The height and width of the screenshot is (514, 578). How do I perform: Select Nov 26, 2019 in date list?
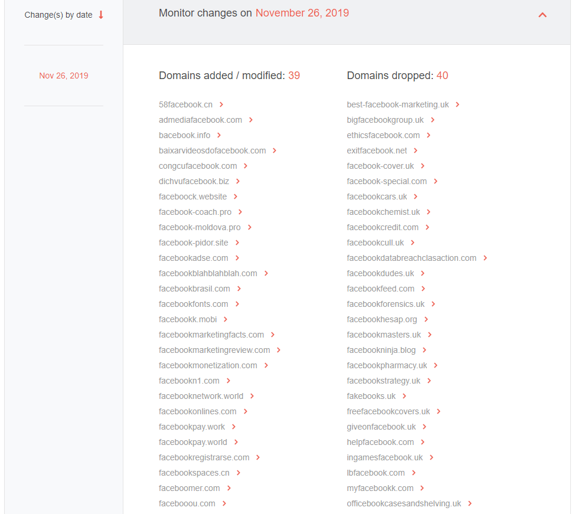pos(64,76)
